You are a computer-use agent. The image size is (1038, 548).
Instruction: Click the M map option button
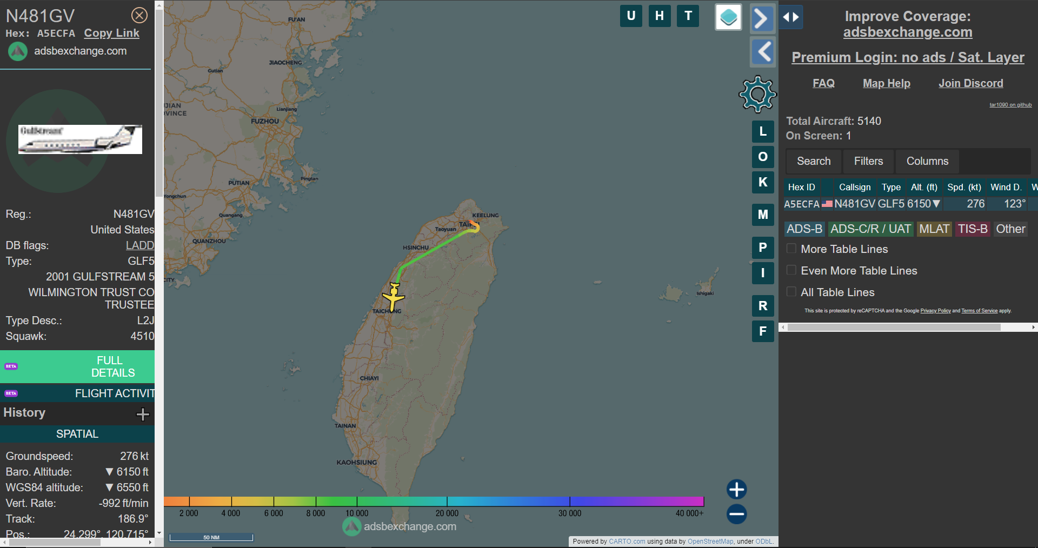point(763,215)
